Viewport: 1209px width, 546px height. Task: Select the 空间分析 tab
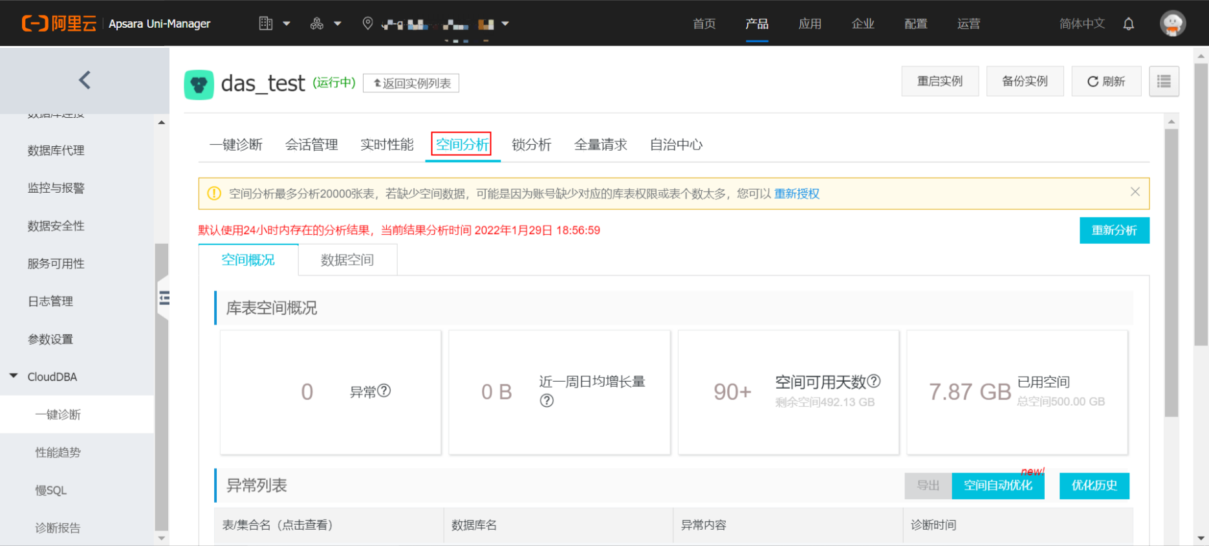[x=462, y=144]
